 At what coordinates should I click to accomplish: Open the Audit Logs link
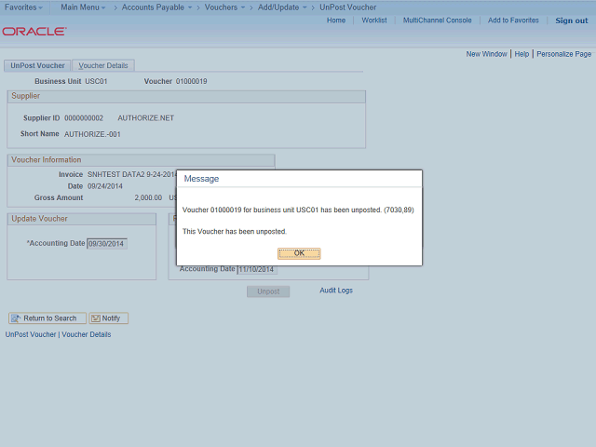click(x=336, y=291)
